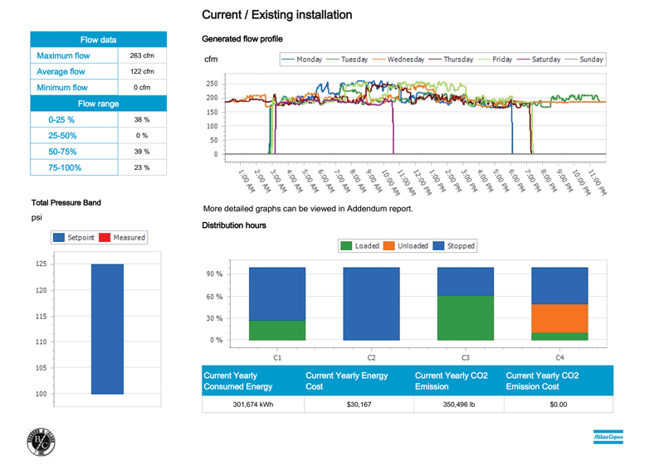Viewport: 664px width, 465px height.
Task: Click the 23 % value
Action: click(142, 167)
